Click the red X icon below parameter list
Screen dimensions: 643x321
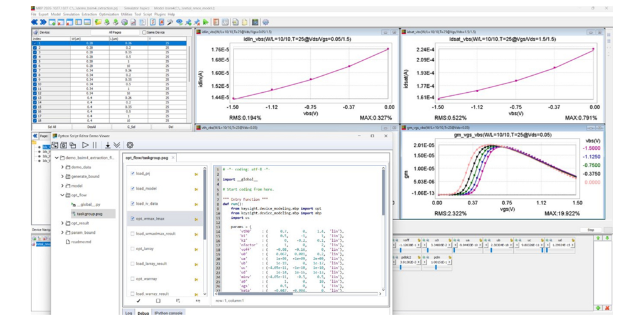(607, 308)
